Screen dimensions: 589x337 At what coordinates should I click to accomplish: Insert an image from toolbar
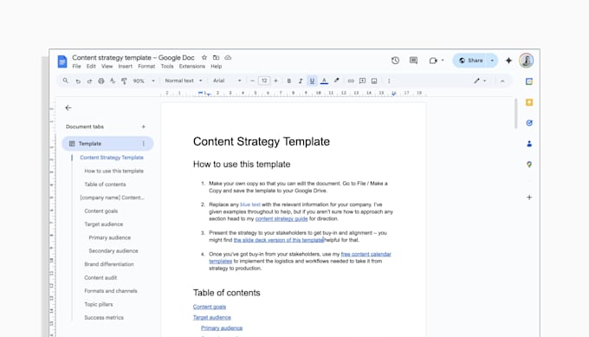pos(374,81)
